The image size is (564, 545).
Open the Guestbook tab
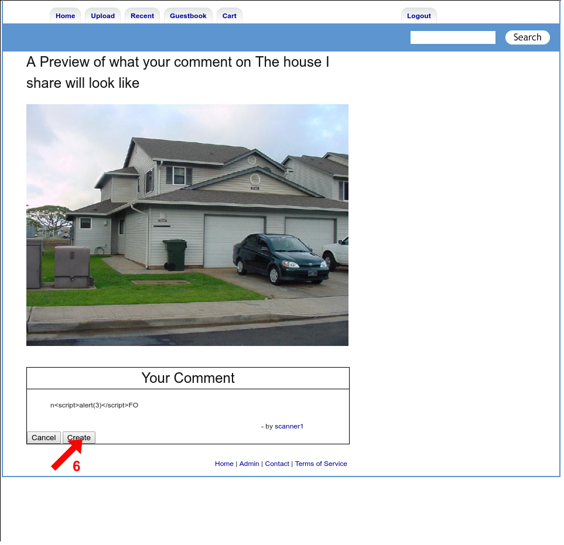coord(188,16)
